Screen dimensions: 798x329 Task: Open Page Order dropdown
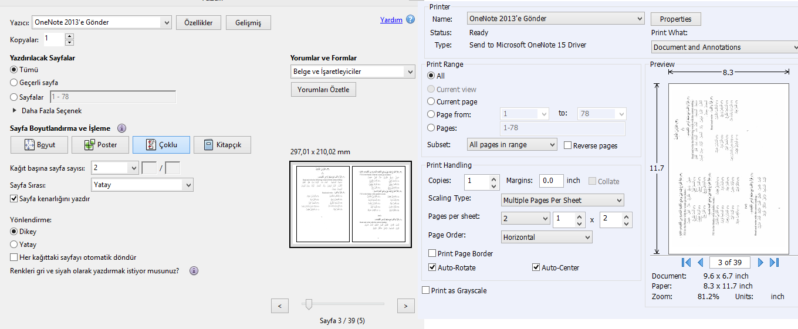[x=547, y=238]
